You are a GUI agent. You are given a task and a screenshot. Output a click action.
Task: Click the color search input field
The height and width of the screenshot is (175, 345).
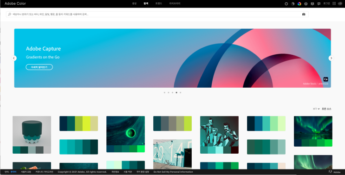(x=157, y=14)
